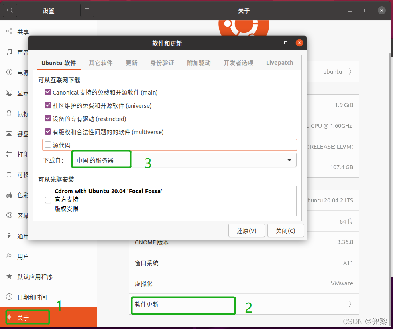Switch to the Ubuntu 软件 tab
This screenshot has width=393, height=329.
click(59, 63)
